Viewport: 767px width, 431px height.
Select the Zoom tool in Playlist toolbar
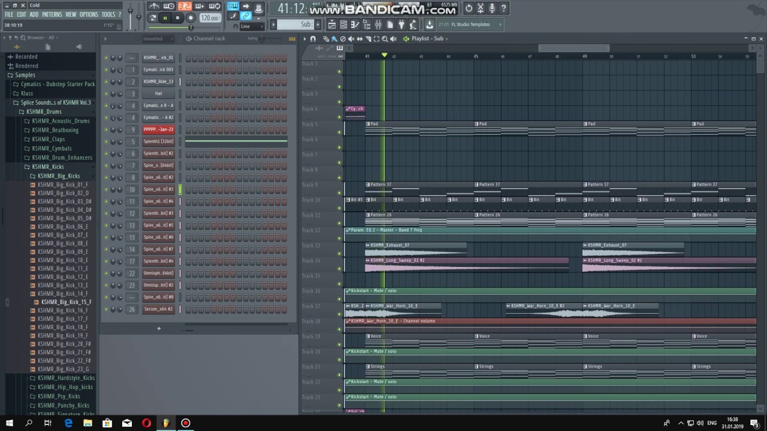(x=385, y=39)
